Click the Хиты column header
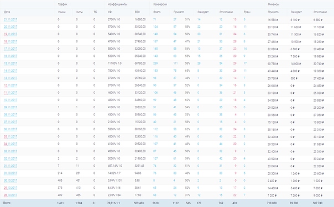The height and width of the screenshot is (207, 334). tap(80, 12)
